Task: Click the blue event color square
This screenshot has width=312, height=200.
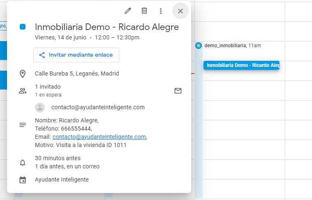Action: click(23, 27)
